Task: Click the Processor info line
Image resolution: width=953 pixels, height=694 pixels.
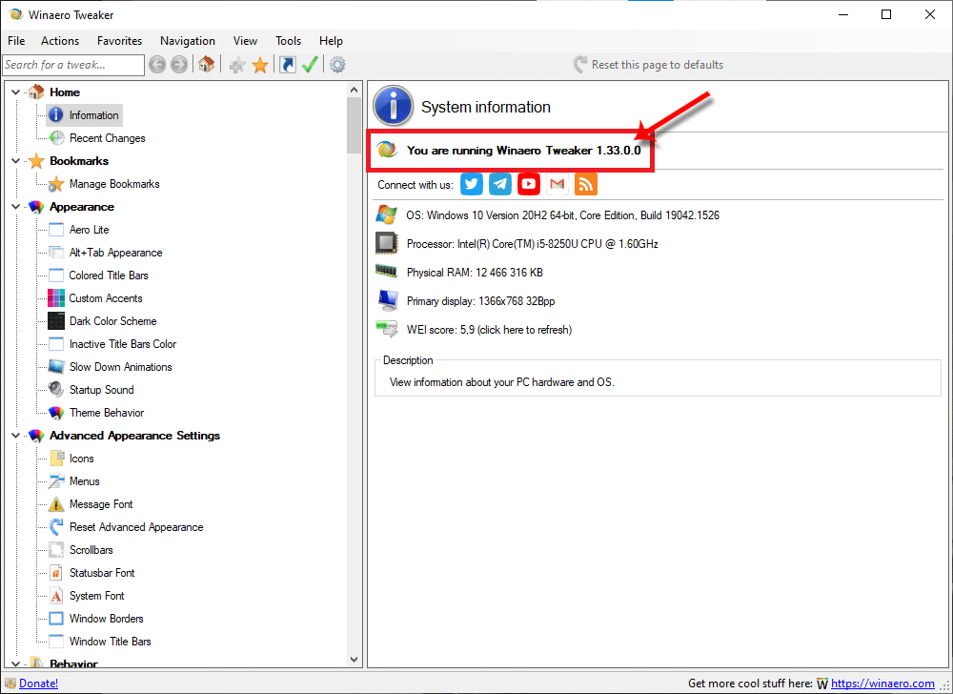Action: (x=533, y=244)
